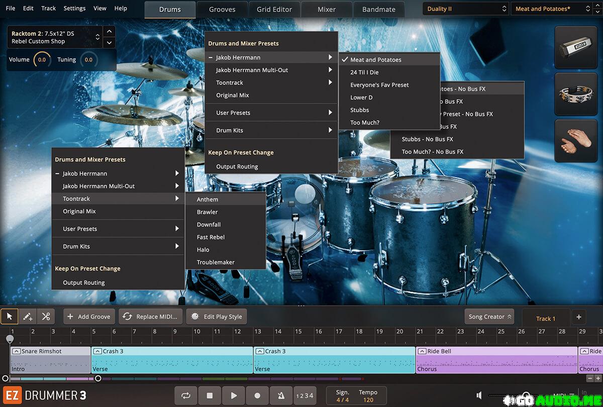The height and width of the screenshot is (407, 603).
Task: Select the Track 1 tab
Action: [x=546, y=319]
